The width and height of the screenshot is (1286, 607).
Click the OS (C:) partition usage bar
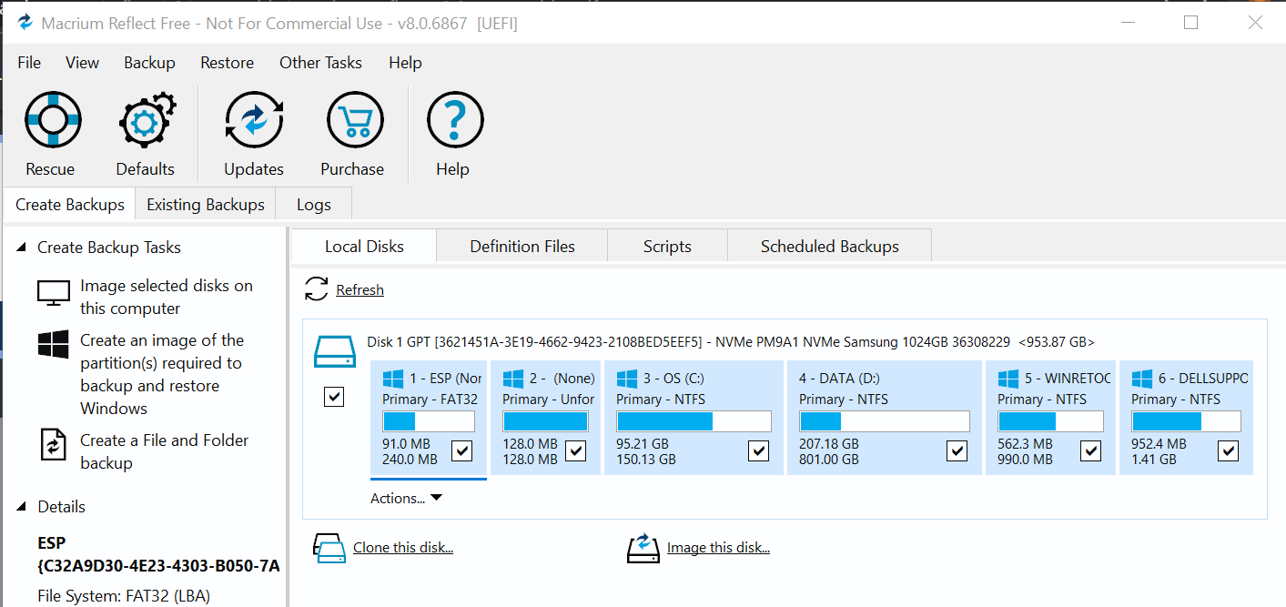click(x=694, y=421)
